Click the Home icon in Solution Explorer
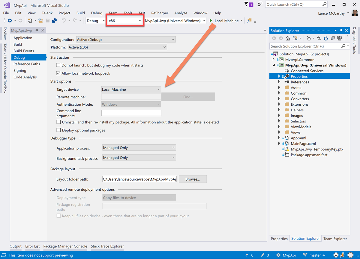360x259 pixels. (288, 38)
